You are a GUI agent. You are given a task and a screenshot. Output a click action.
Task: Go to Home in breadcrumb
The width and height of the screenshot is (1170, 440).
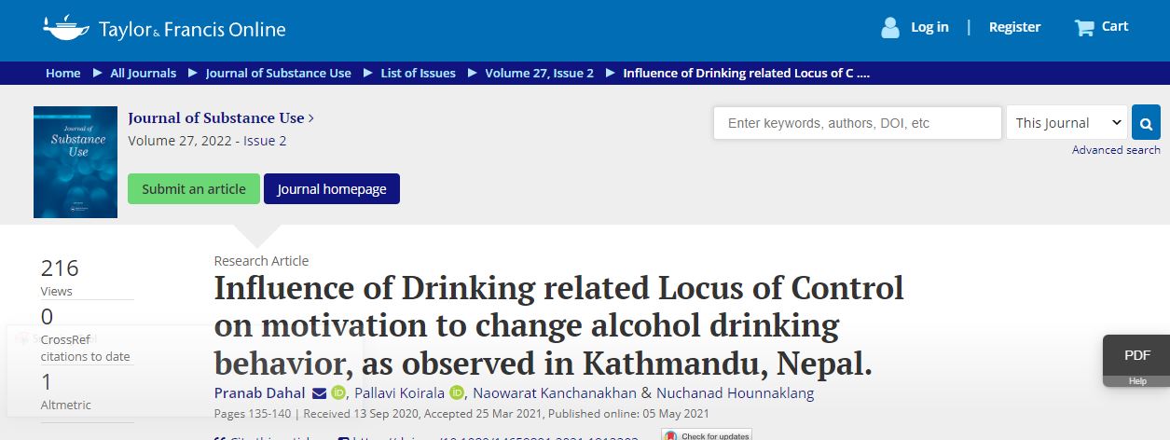[x=63, y=73]
